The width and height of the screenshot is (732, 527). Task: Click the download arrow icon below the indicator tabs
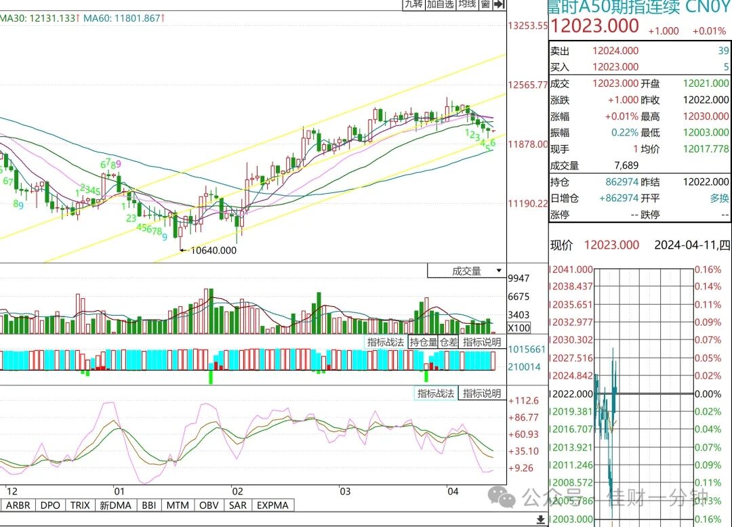point(540,519)
